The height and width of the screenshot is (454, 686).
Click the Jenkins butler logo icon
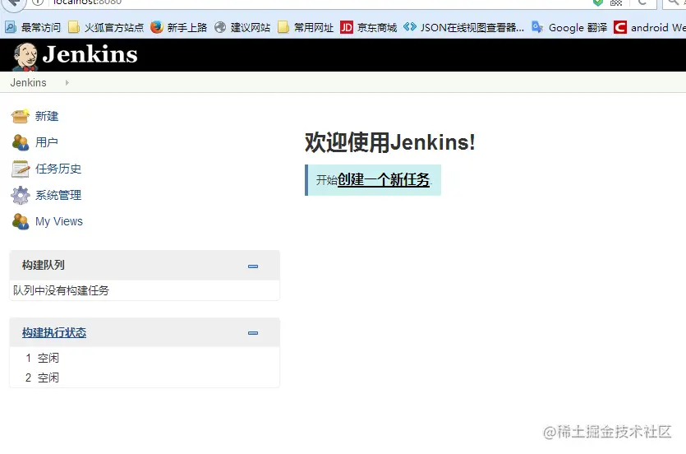point(25,57)
